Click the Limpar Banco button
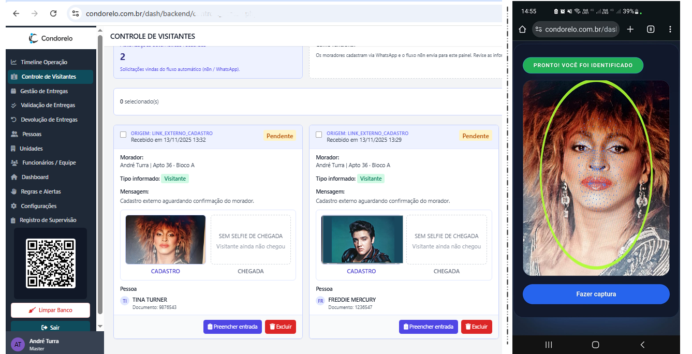The width and height of the screenshot is (692, 354). click(50, 310)
